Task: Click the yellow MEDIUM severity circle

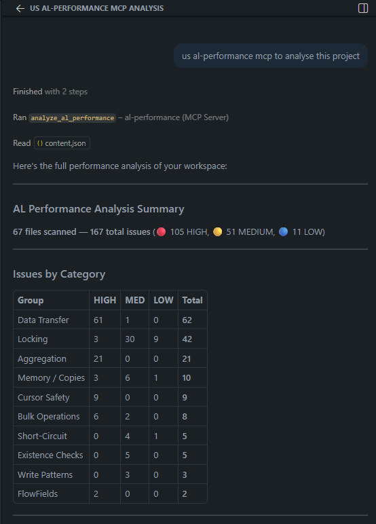Action: 218,231
